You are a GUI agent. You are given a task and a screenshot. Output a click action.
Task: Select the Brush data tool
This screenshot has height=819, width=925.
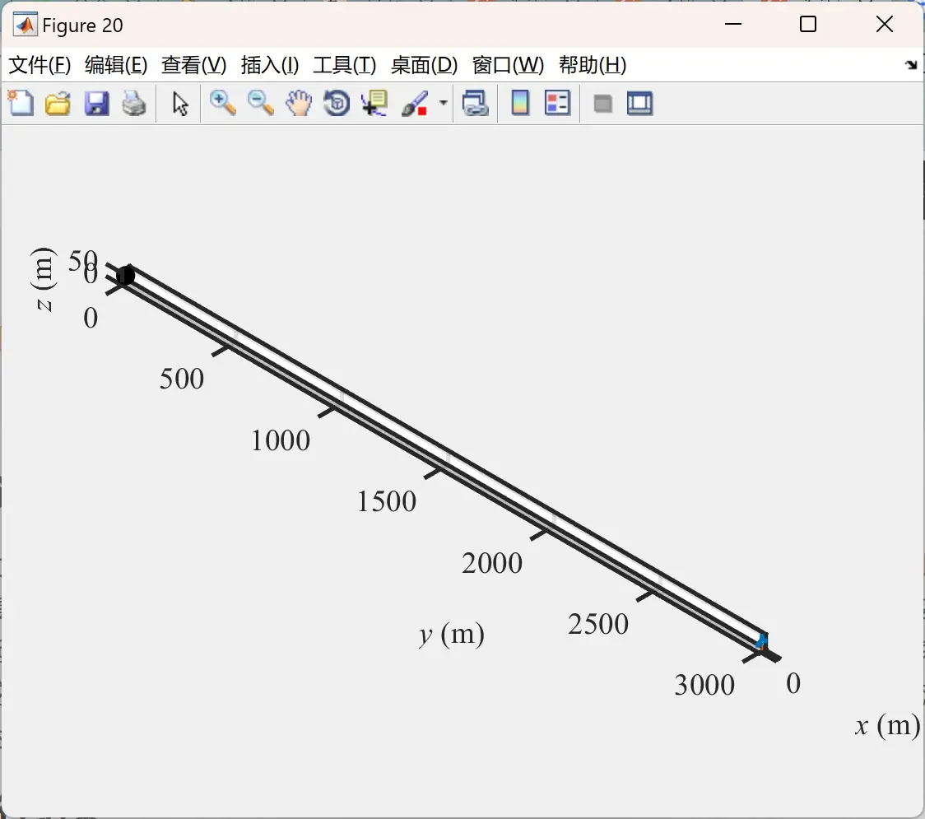415,103
